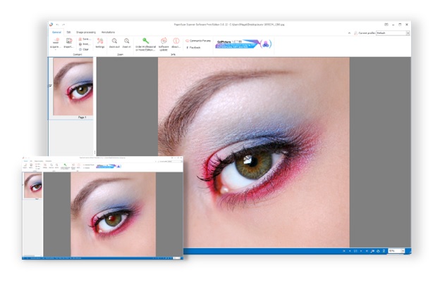The width and height of the screenshot is (440, 282).
Task: Clear the content with Clear button
Action: coord(83,49)
